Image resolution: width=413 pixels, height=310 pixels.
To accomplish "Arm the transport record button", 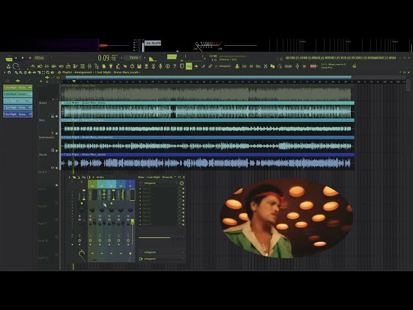I will point(30,57).
